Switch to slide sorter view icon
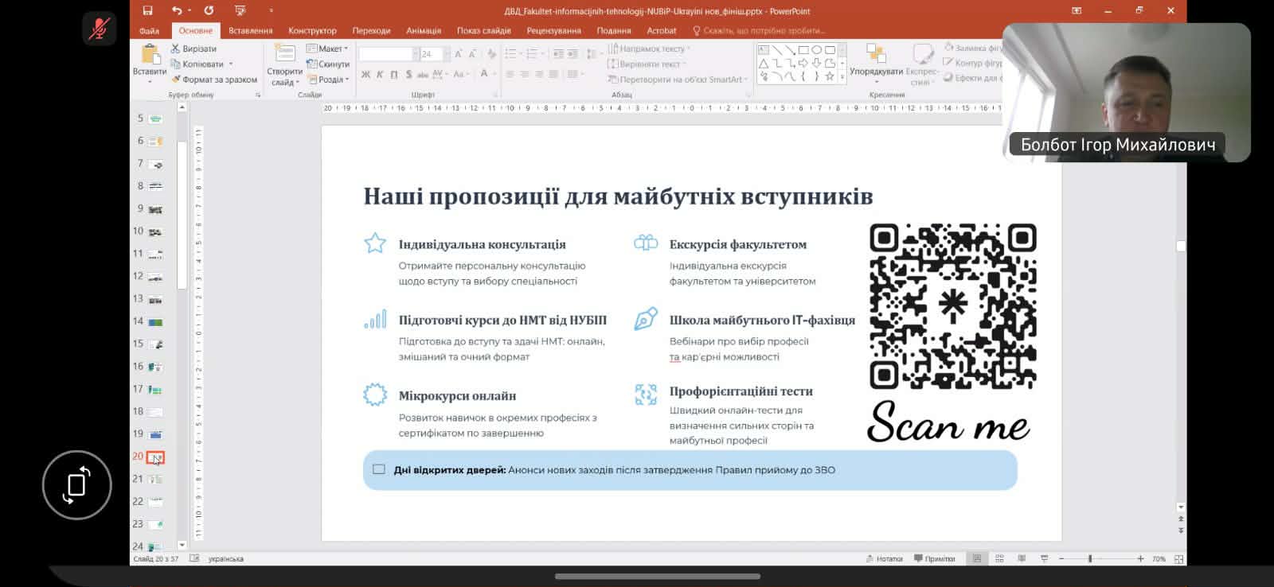This screenshot has width=1274, height=587. point(999,558)
